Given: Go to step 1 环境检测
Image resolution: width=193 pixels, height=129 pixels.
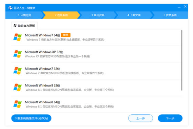Looking at the screenshot, I should (x=24, y=15).
